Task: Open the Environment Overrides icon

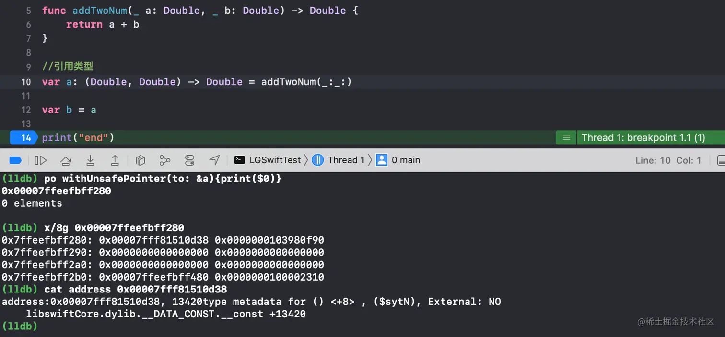Action: click(190, 160)
